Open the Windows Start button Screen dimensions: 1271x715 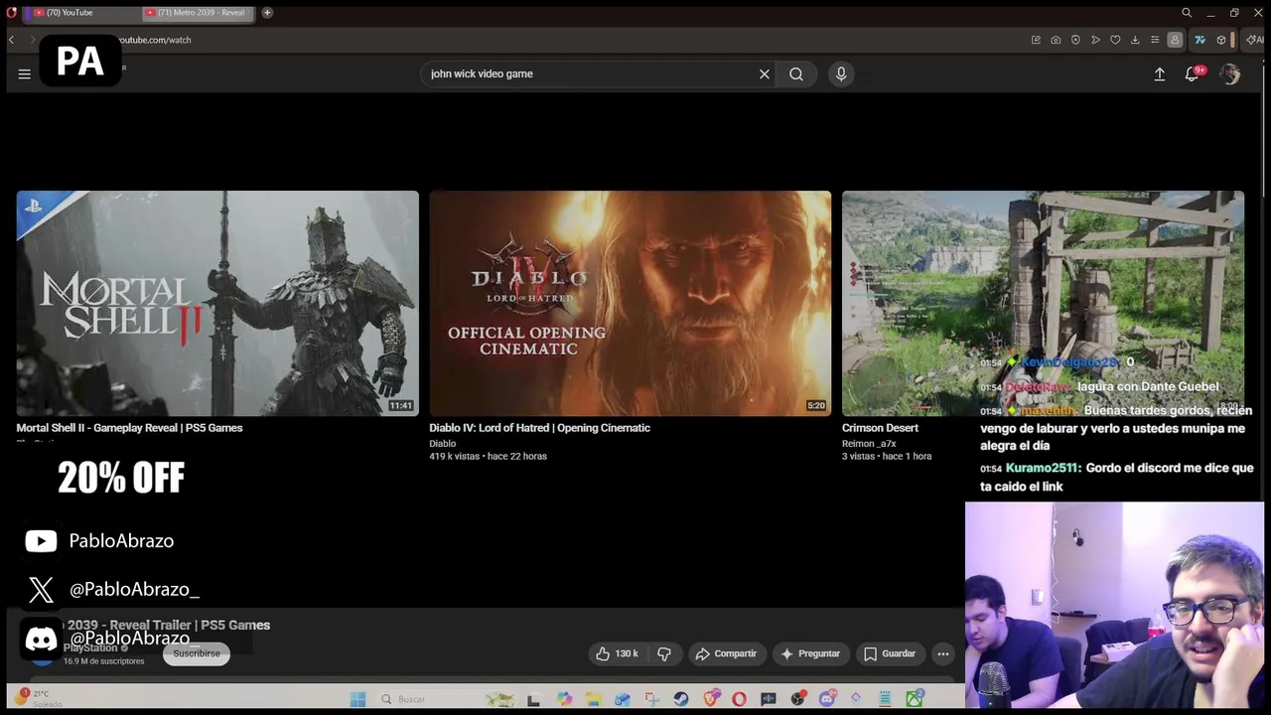357,699
